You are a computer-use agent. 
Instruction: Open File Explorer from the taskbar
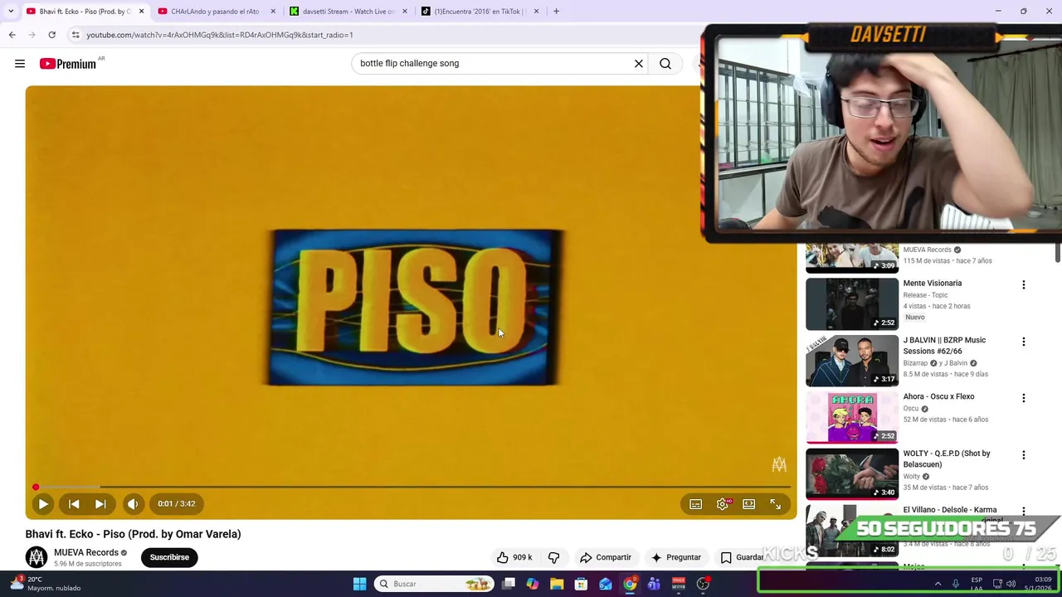click(557, 584)
